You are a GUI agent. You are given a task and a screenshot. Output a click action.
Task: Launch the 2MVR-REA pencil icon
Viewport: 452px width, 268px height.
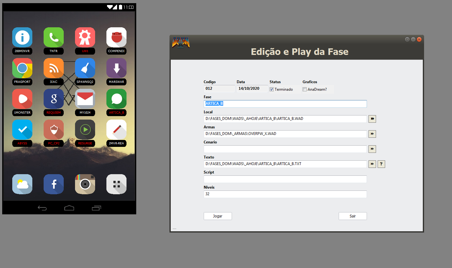click(x=116, y=130)
